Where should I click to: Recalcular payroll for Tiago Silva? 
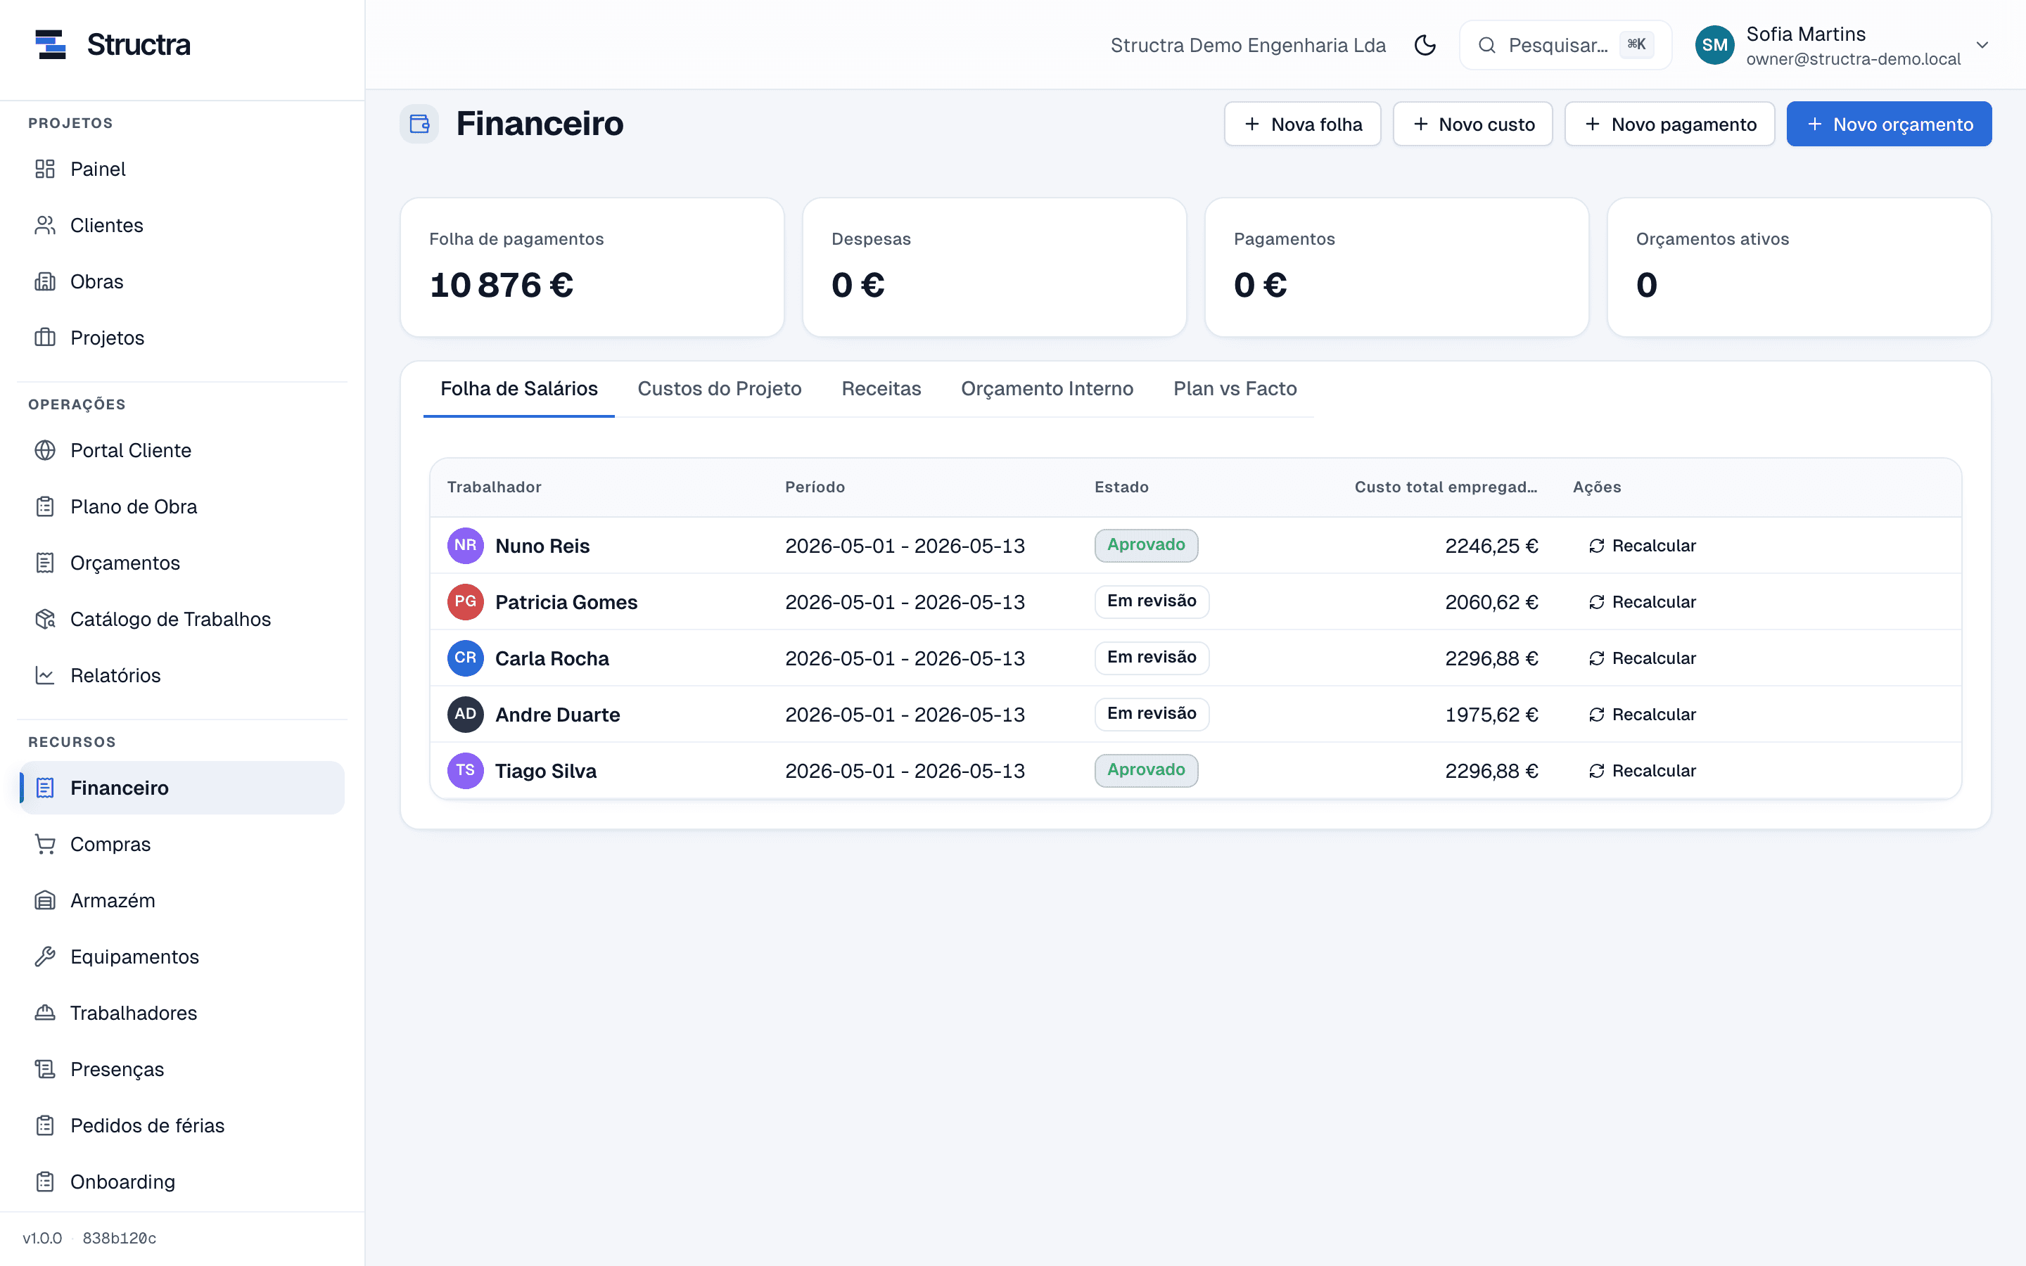point(1643,770)
